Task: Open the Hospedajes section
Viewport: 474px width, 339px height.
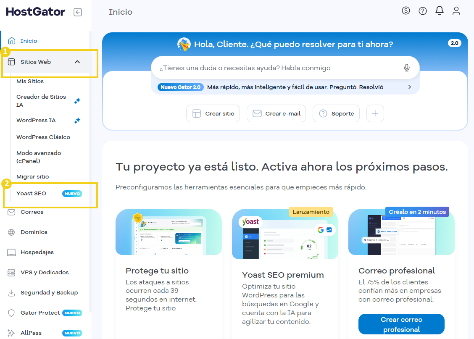Action: (x=37, y=252)
